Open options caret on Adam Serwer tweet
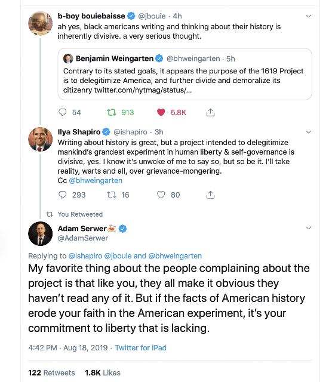This screenshot has width=332, height=382. click(309, 228)
